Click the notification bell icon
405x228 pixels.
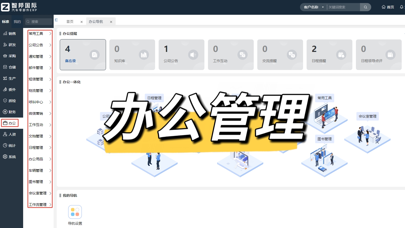(402, 7)
